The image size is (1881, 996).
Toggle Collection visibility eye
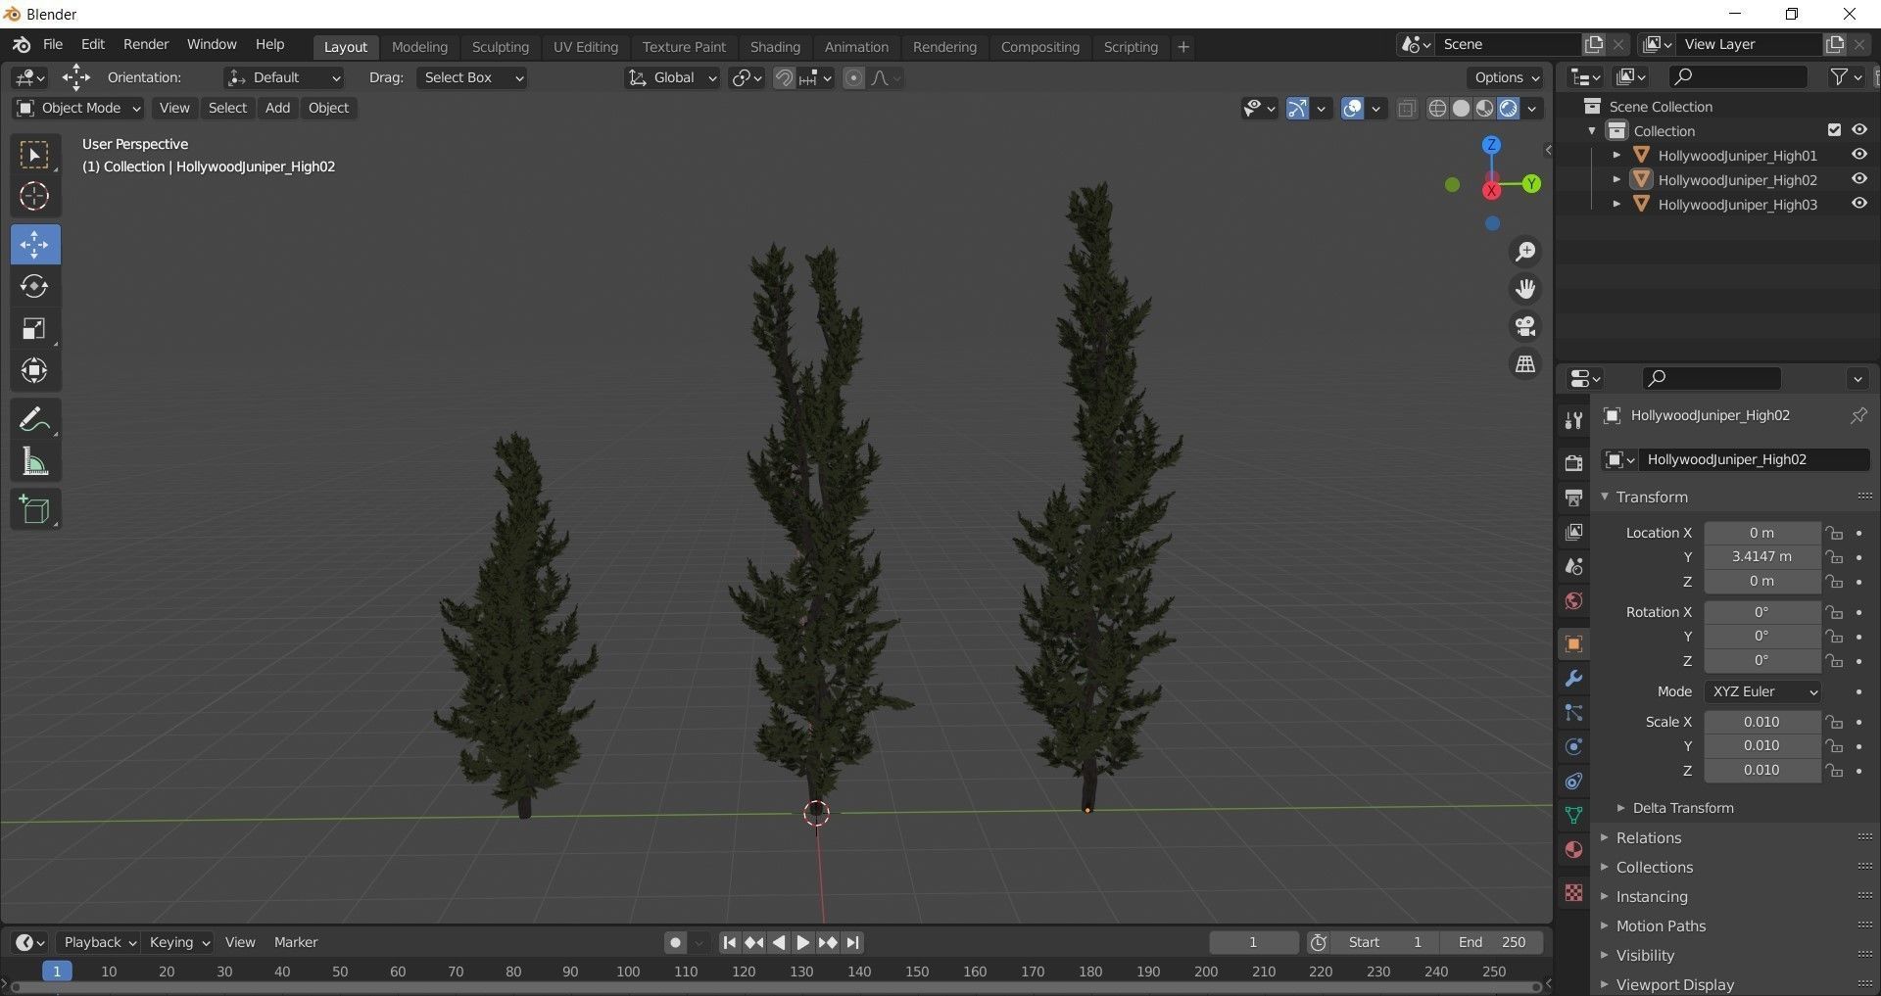(x=1858, y=130)
